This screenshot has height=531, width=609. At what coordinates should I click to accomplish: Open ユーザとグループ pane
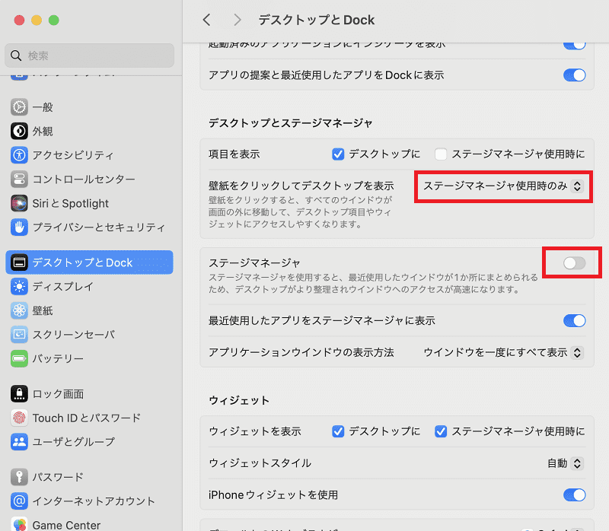(89, 442)
